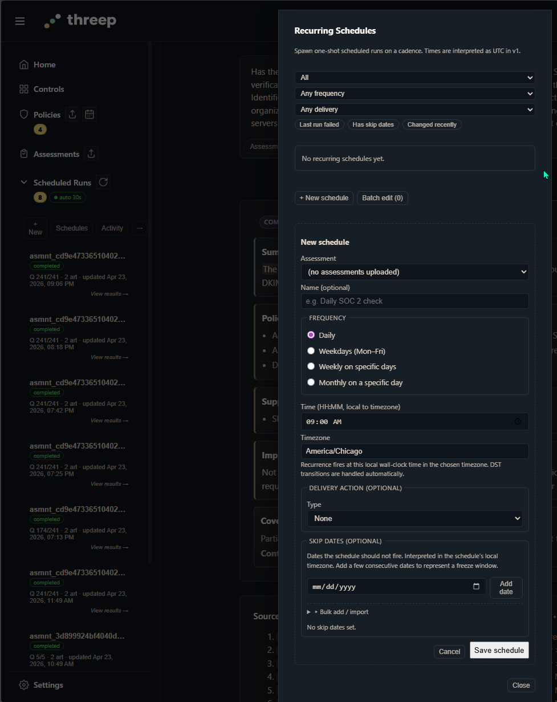Image resolution: width=557 pixels, height=702 pixels.
Task: Click the schedule Name input field
Action: point(415,301)
